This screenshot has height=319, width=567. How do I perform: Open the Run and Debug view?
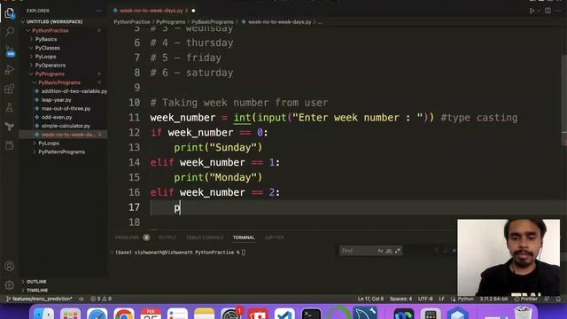point(10,70)
